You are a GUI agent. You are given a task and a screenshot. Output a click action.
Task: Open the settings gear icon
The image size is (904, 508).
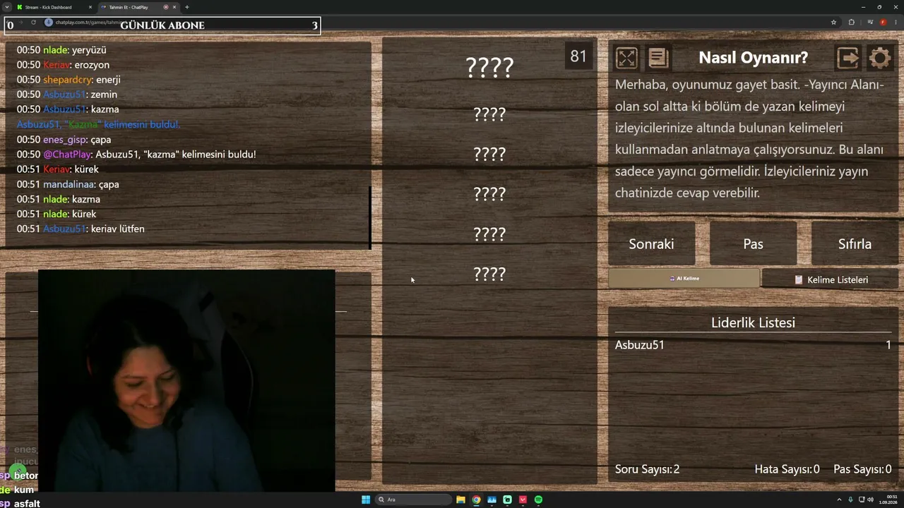coord(880,58)
